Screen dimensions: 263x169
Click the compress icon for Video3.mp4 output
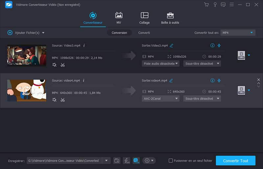tap(219, 45)
